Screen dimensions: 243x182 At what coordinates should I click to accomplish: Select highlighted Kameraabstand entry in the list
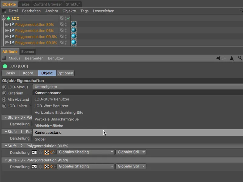pyautogui.click(x=138, y=133)
